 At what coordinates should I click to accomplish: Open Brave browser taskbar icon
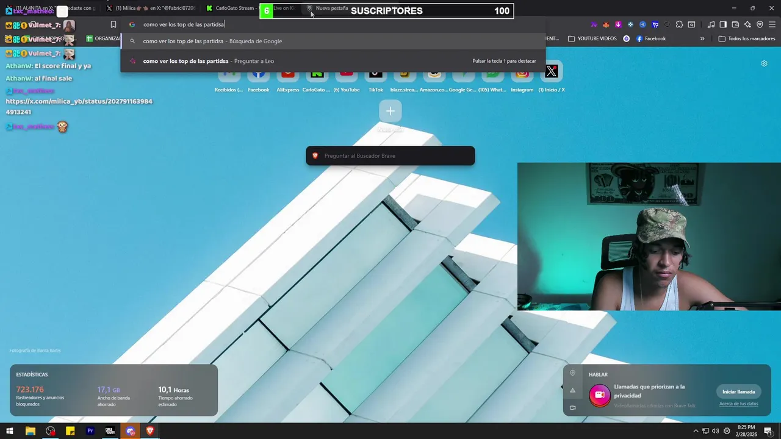point(150,431)
